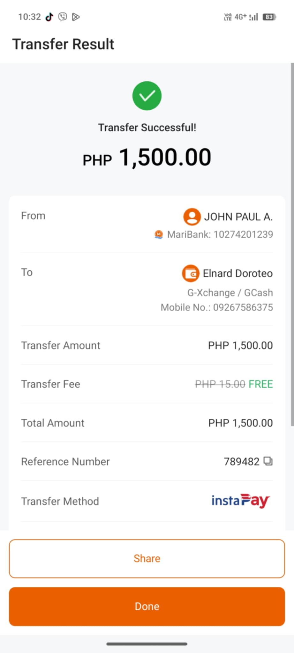Tap the sender profile avatar icon
The height and width of the screenshot is (653, 294).
[192, 217]
